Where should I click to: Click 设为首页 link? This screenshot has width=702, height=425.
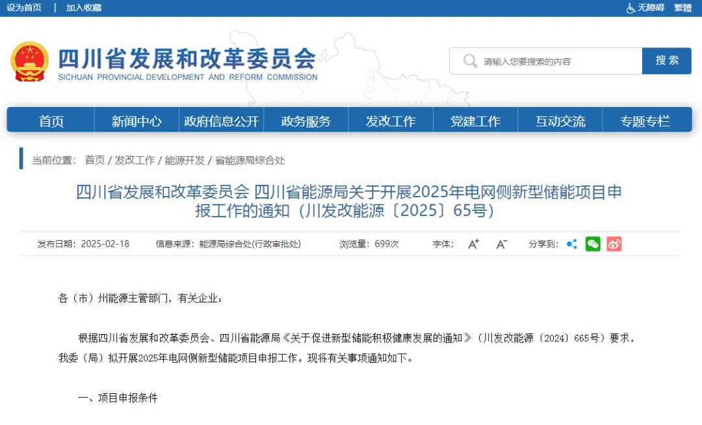click(x=24, y=8)
